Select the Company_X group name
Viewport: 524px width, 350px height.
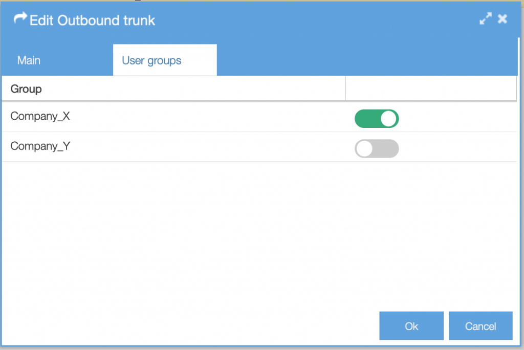click(40, 116)
